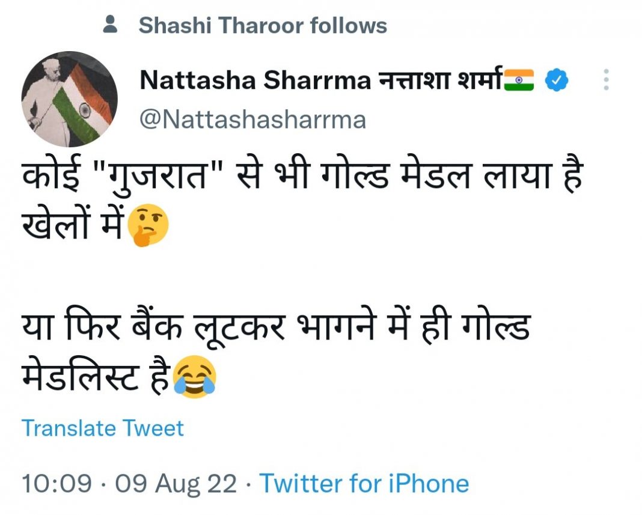
Task: Click the person icon beside Shashi Tharoor follows
Action: (x=110, y=25)
